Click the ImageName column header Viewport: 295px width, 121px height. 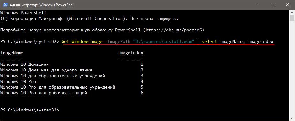click(12, 53)
